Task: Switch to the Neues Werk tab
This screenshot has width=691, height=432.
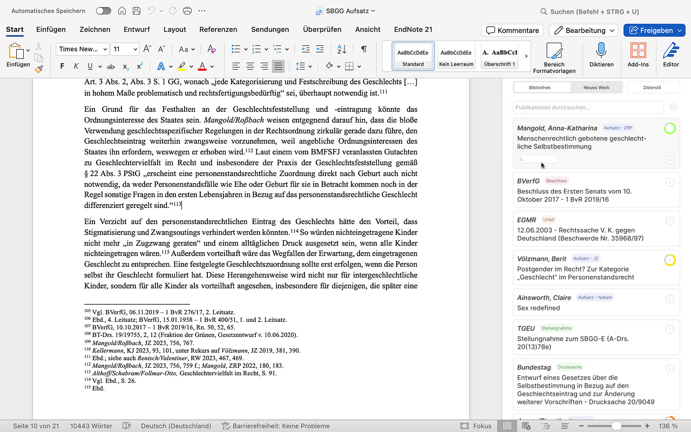Action: pos(596,87)
